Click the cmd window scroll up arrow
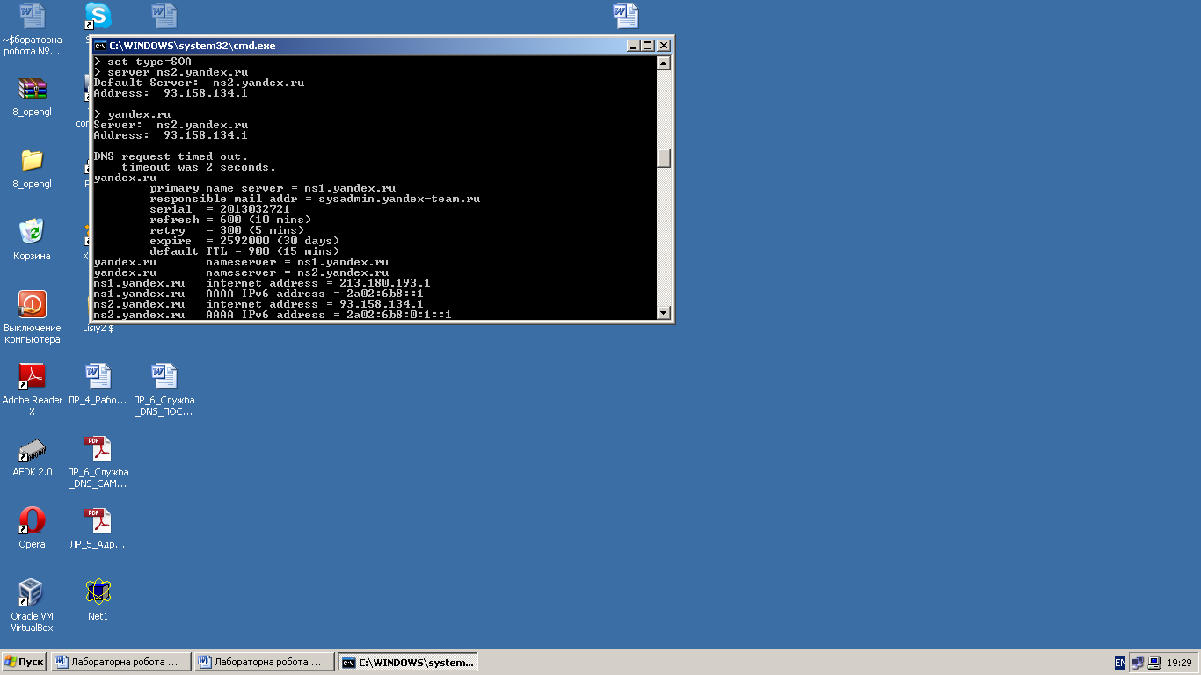This screenshot has width=1201, height=675. click(x=664, y=62)
